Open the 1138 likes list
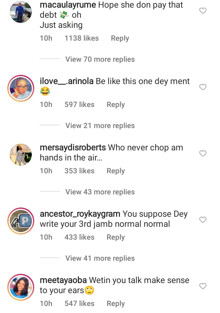 coord(82,39)
